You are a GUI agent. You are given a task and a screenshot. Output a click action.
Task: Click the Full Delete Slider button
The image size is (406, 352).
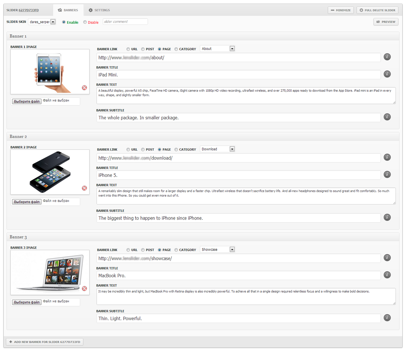[377, 10]
